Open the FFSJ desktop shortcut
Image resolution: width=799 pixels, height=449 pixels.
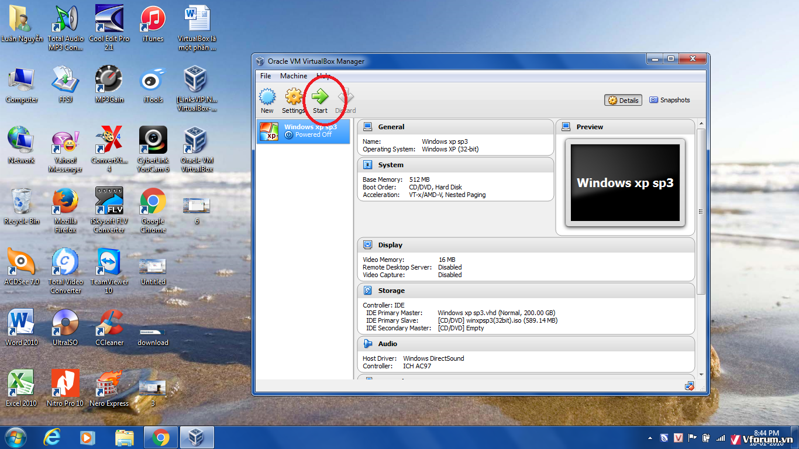(x=66, y=84)
